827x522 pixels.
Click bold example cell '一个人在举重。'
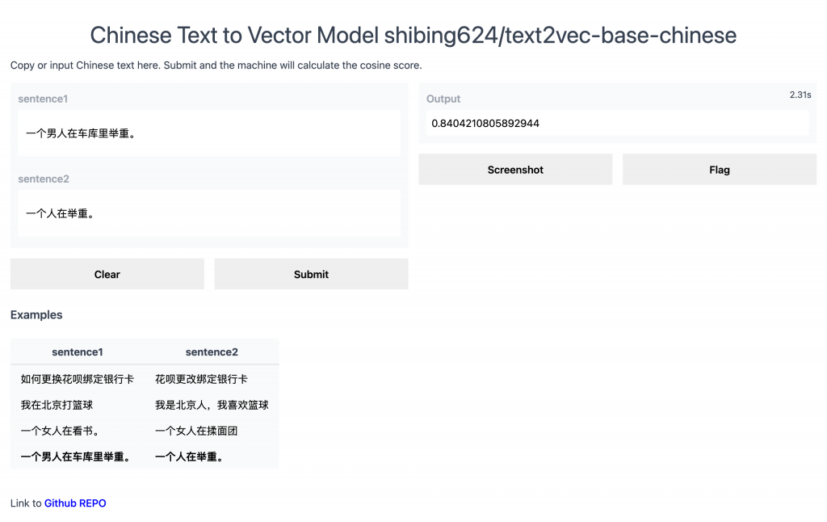pyautogui.click(x=189, y=457)
